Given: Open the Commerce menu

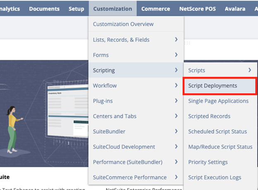Looking at the screenshot, I should click(x=155, y=9).
